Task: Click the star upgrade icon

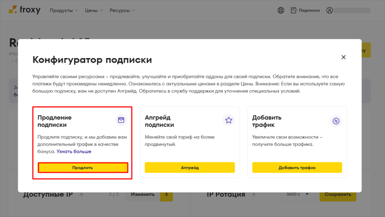Action: tap(229, 120)
